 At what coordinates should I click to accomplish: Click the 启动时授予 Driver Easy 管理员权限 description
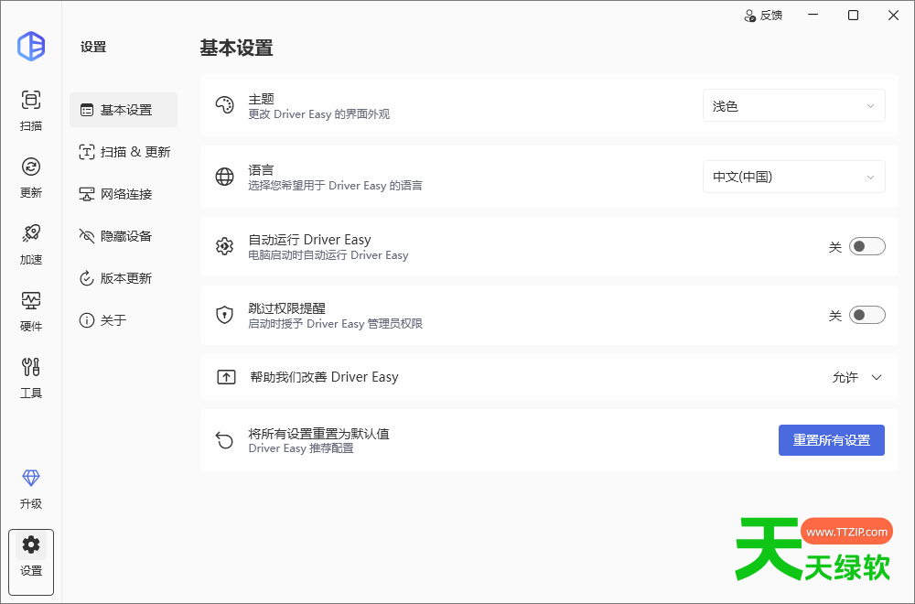[335, 323]
